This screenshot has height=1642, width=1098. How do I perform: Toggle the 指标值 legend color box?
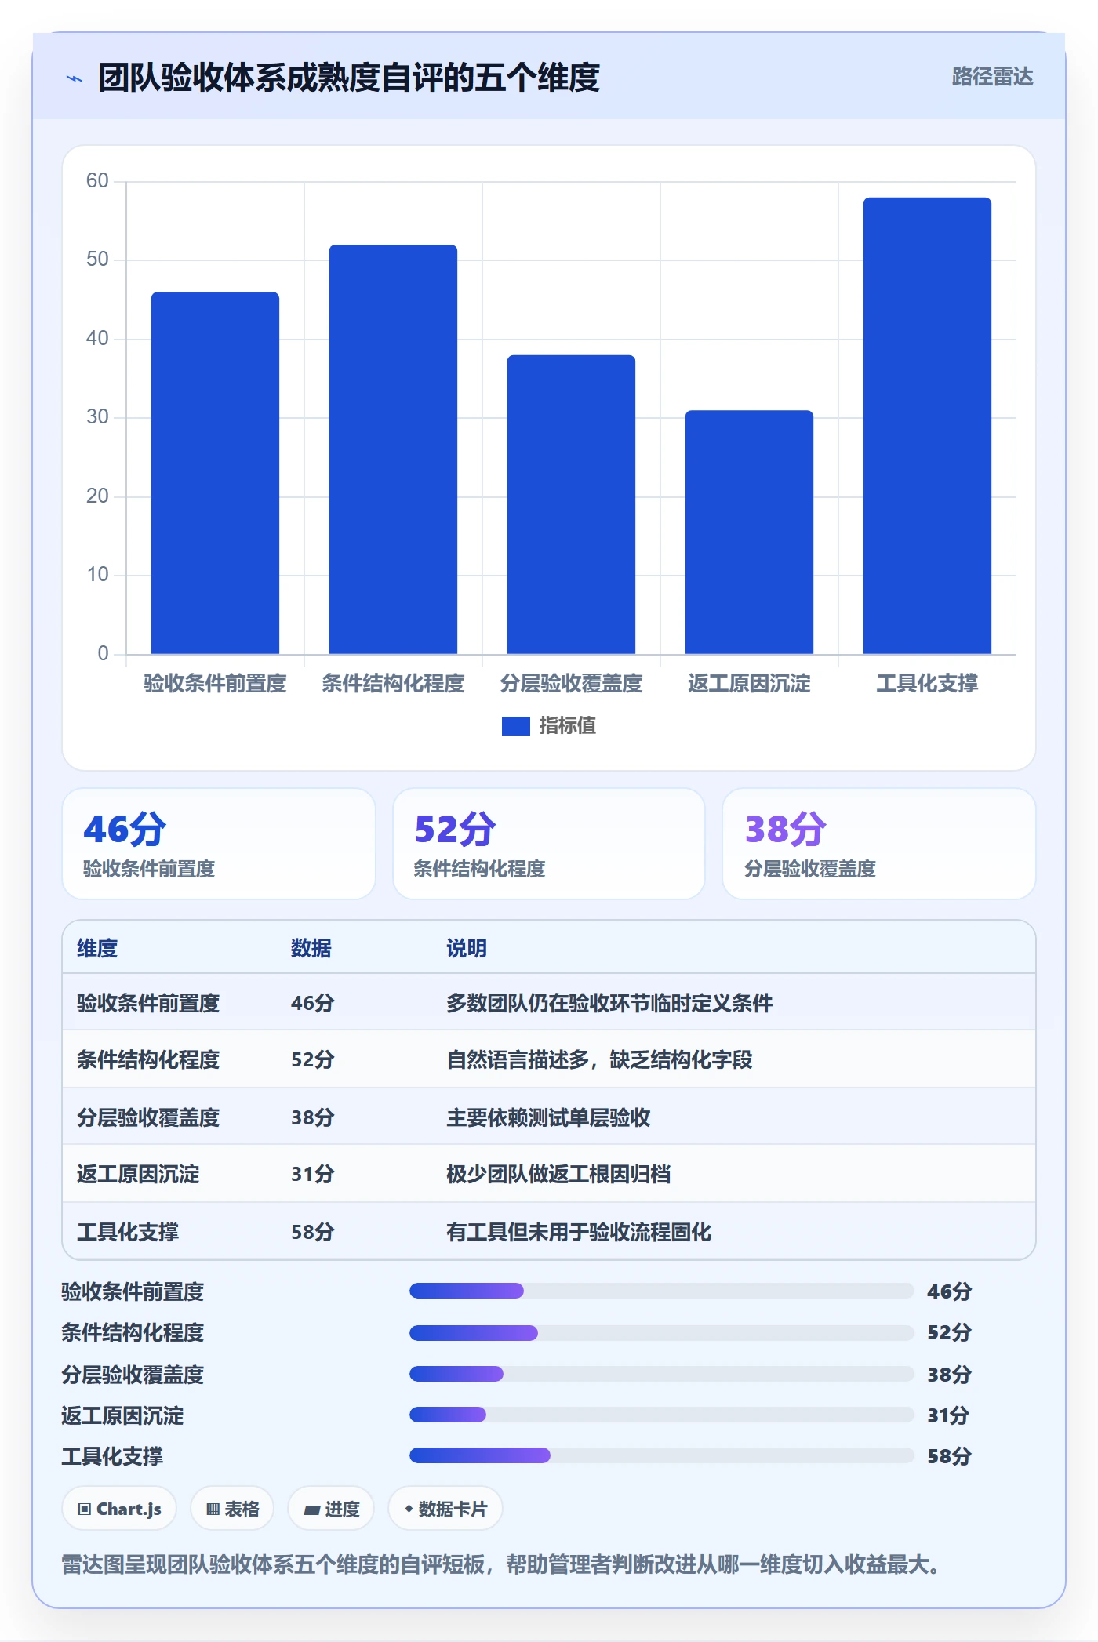(515, 726)
